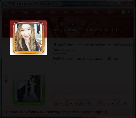
Task: Expand my display picture options arrow
Action: [6, 76]
